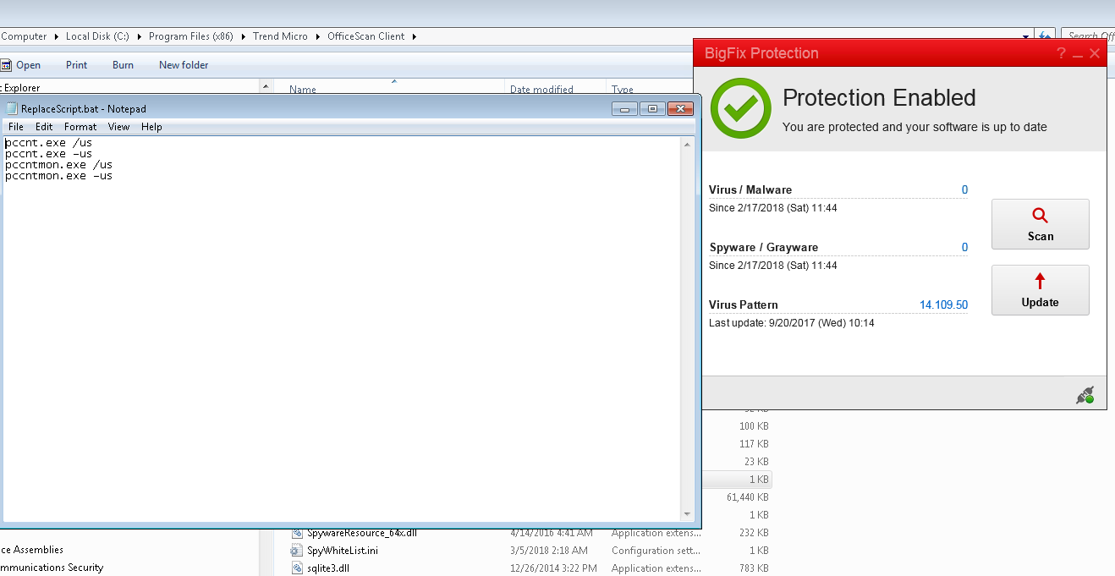Click date 3/5/2018 2:18 AM of SpyWhiteList.ini

[x=549, y=551]
